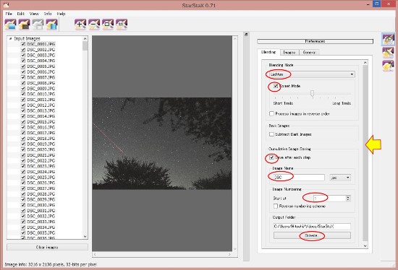
Task: Zoom to actual size icon
Action: (122, 25)
